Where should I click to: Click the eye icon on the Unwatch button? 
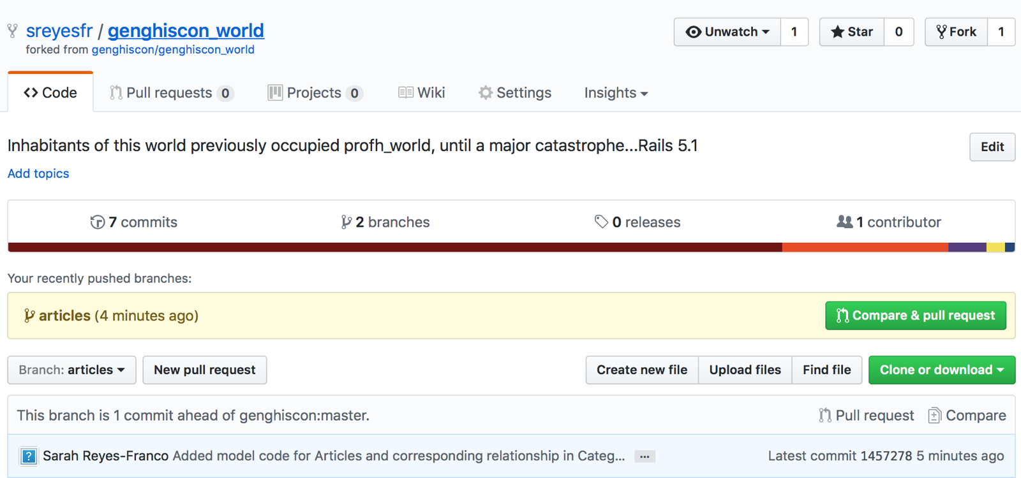[x=693, y=32]
